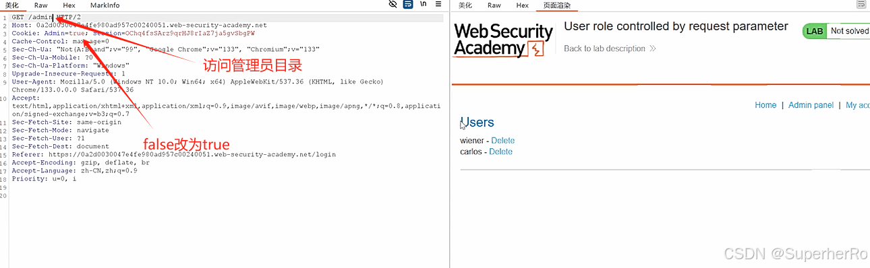Viewport: 870px width, 268px height.
Task: Select the 页面渲染 render tab
Action: click(x=556, y=5)
